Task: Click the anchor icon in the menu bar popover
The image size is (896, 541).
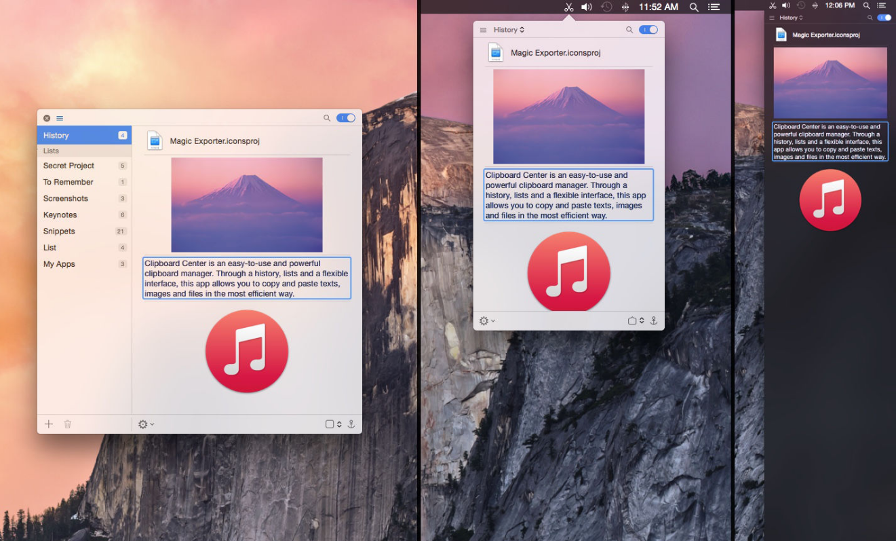Action: (x=653, y=320)
